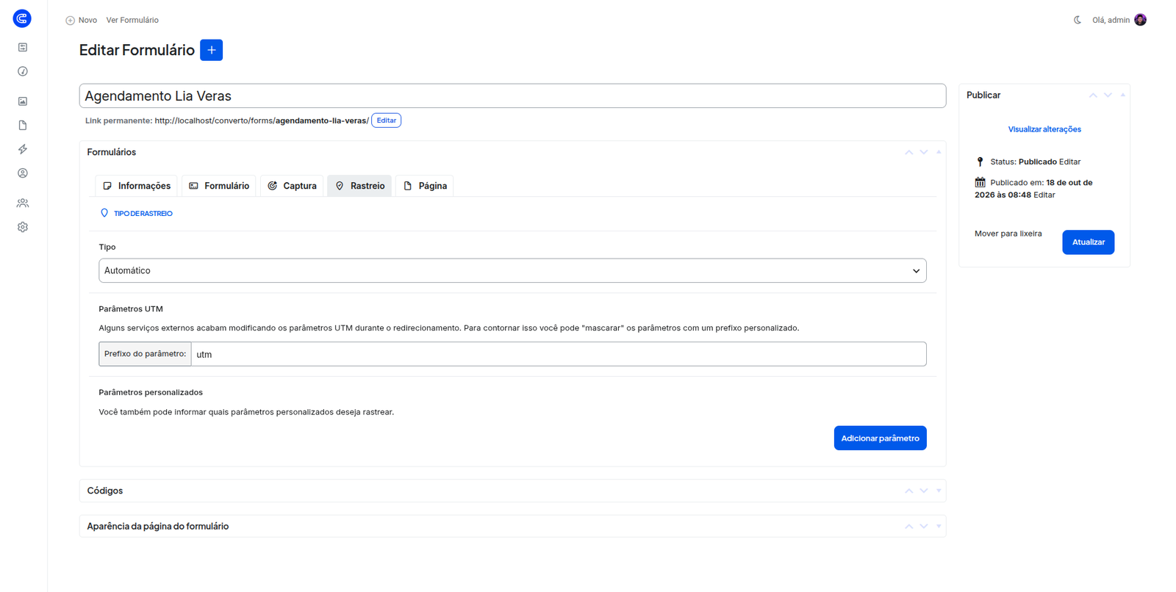Open the Tipo dropdown showing Automático
Viewport: 1176px width, 592px height.
[x=512, y=270]
